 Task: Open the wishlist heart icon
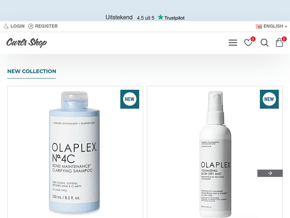coord(248,43)
